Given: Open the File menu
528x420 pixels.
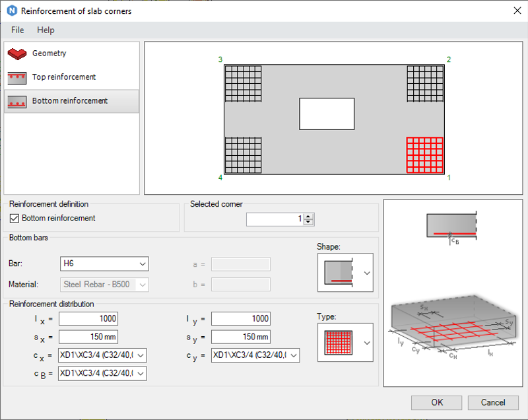Looking at the screenshot, I should tap(18, 30).
